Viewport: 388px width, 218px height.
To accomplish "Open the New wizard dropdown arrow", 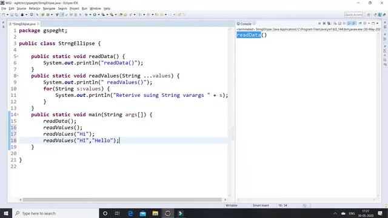I will pos(7,15).
